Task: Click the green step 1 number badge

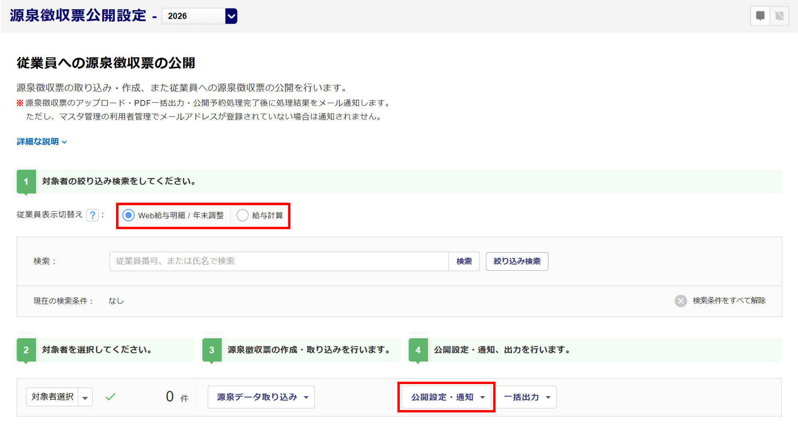Action: click(26, 182)
